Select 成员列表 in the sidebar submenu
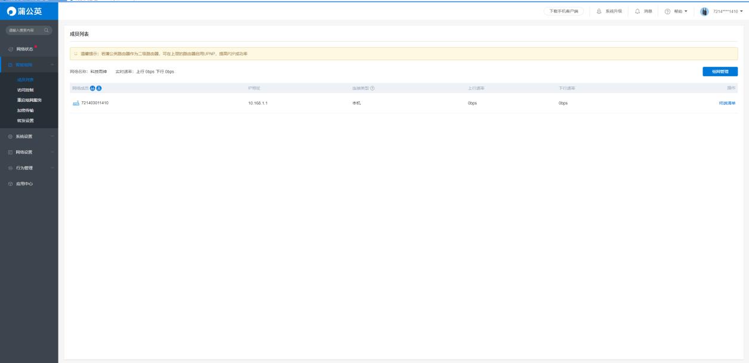This screenshot has height=363, width=749. pos(25,80)
